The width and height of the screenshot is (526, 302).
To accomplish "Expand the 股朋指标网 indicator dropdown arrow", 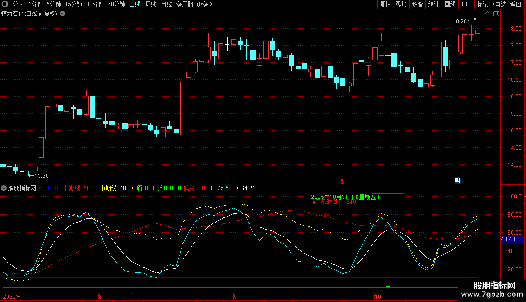I will point(4,188).
